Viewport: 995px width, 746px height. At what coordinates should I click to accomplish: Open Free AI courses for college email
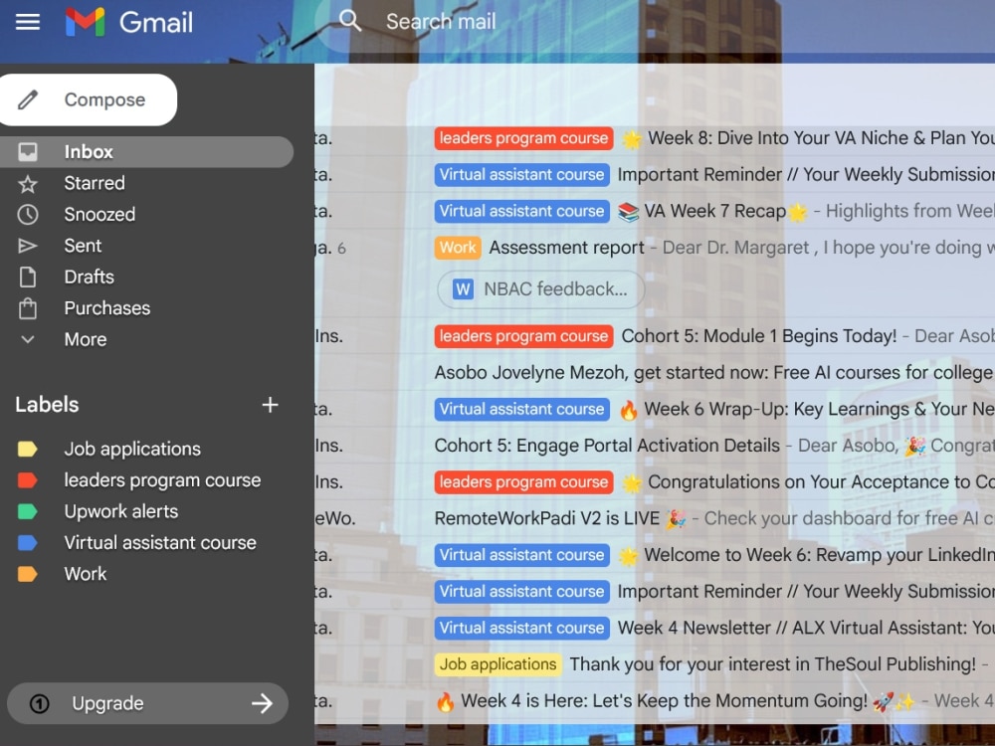[655, 372]
